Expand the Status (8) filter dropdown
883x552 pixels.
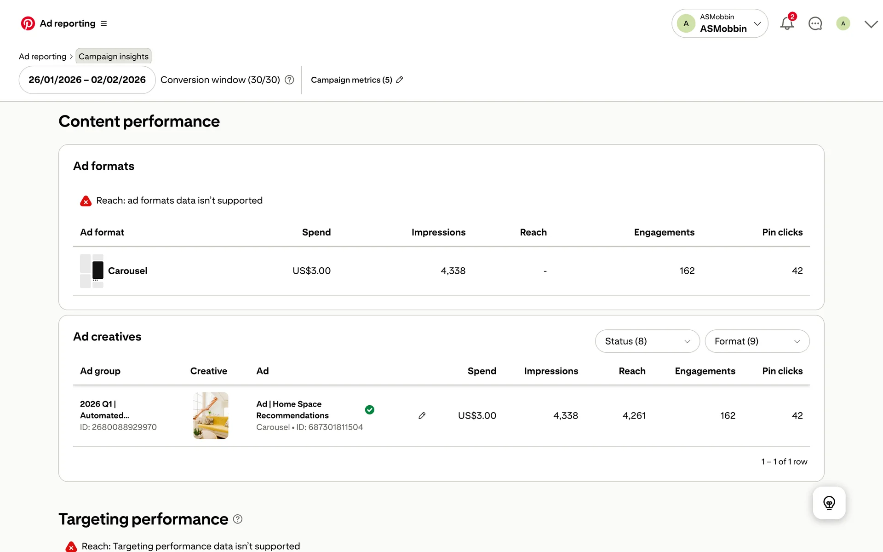click(647, 341)
